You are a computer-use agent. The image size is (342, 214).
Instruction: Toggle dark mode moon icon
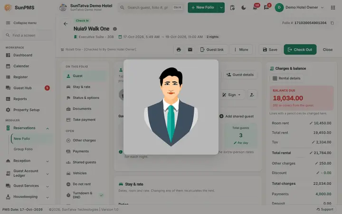click(x=244, y=8)
